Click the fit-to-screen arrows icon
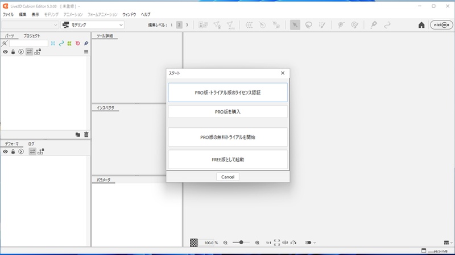Image resolution: width=455 pixels, height=255 pixels. 277,243
